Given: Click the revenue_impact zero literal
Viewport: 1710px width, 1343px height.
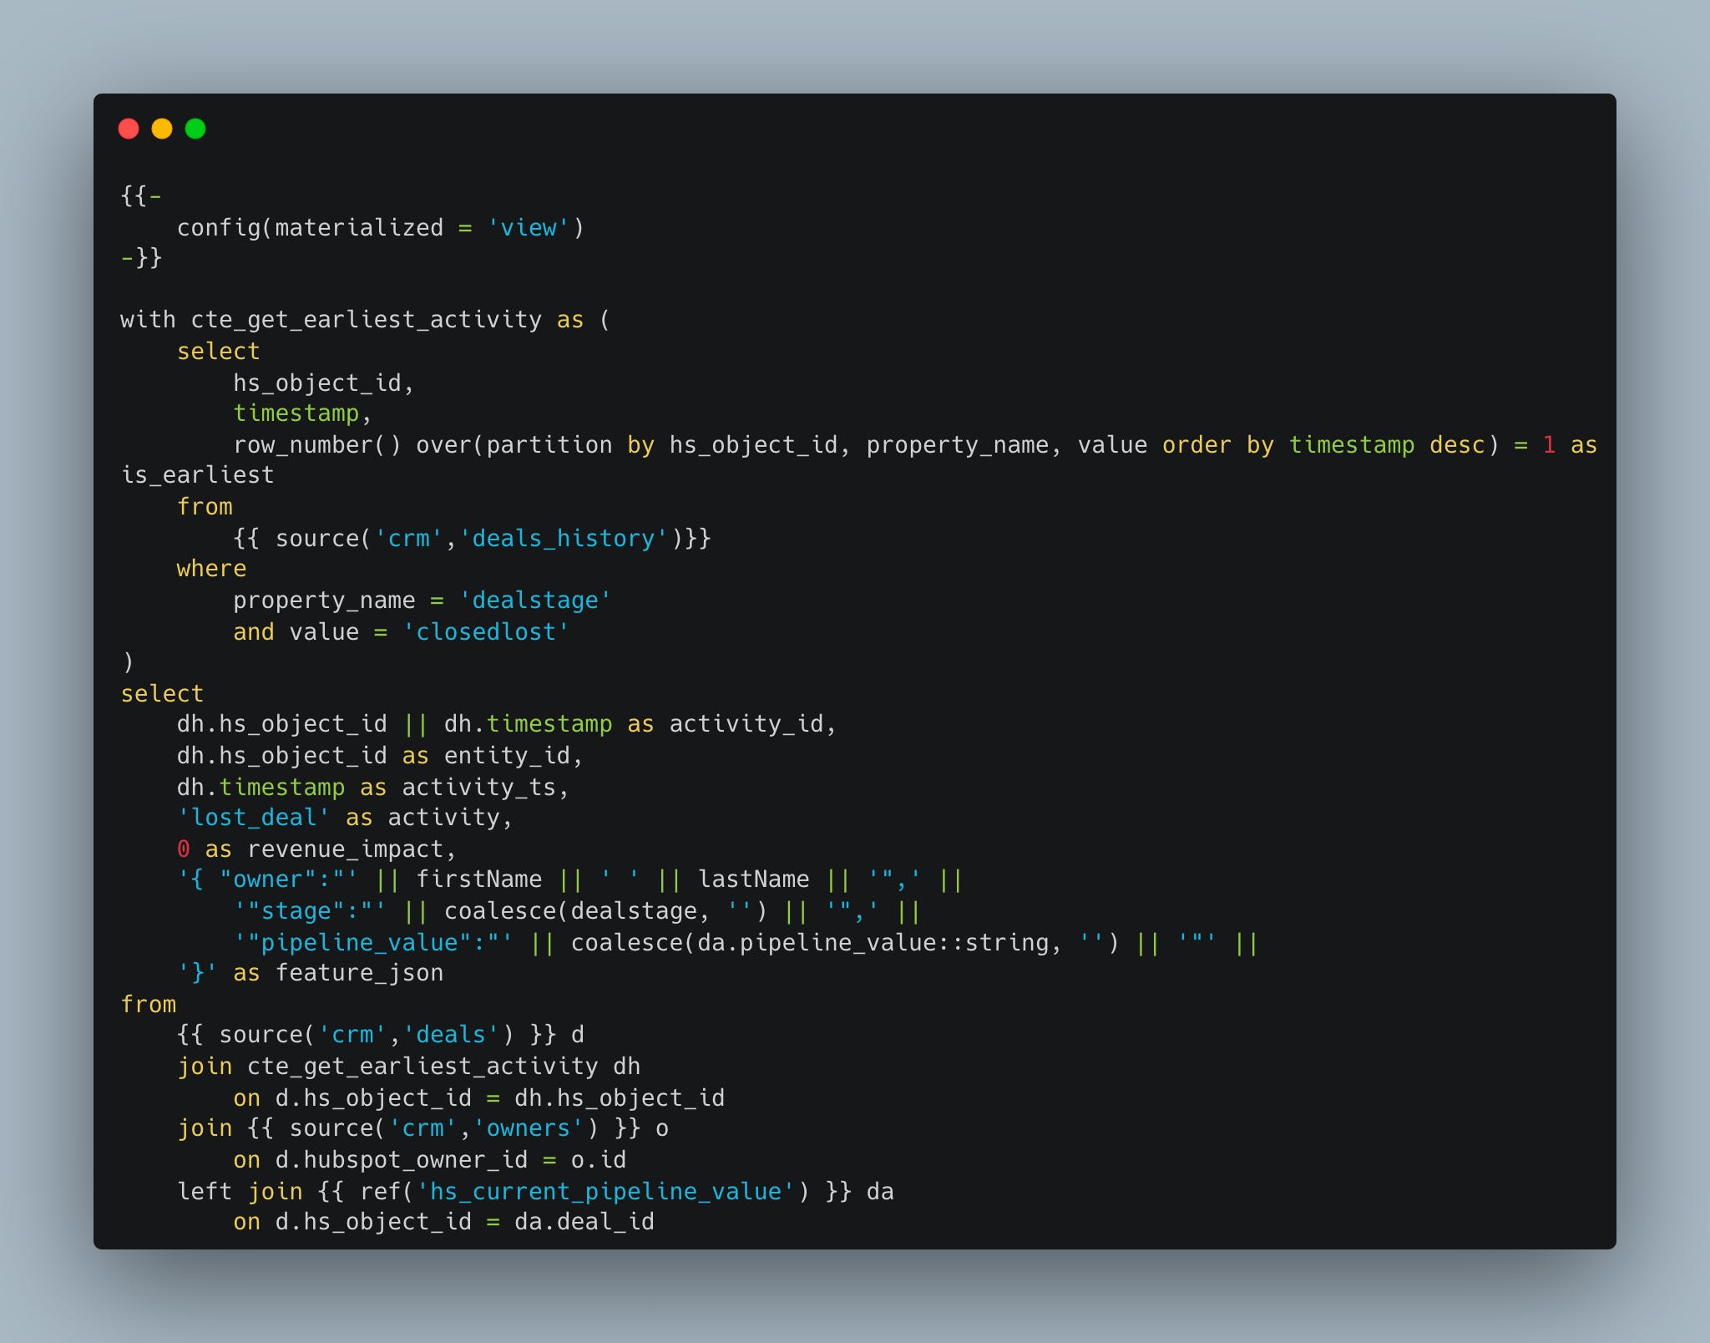Looking at the screenshot, I should pos(183,848).
